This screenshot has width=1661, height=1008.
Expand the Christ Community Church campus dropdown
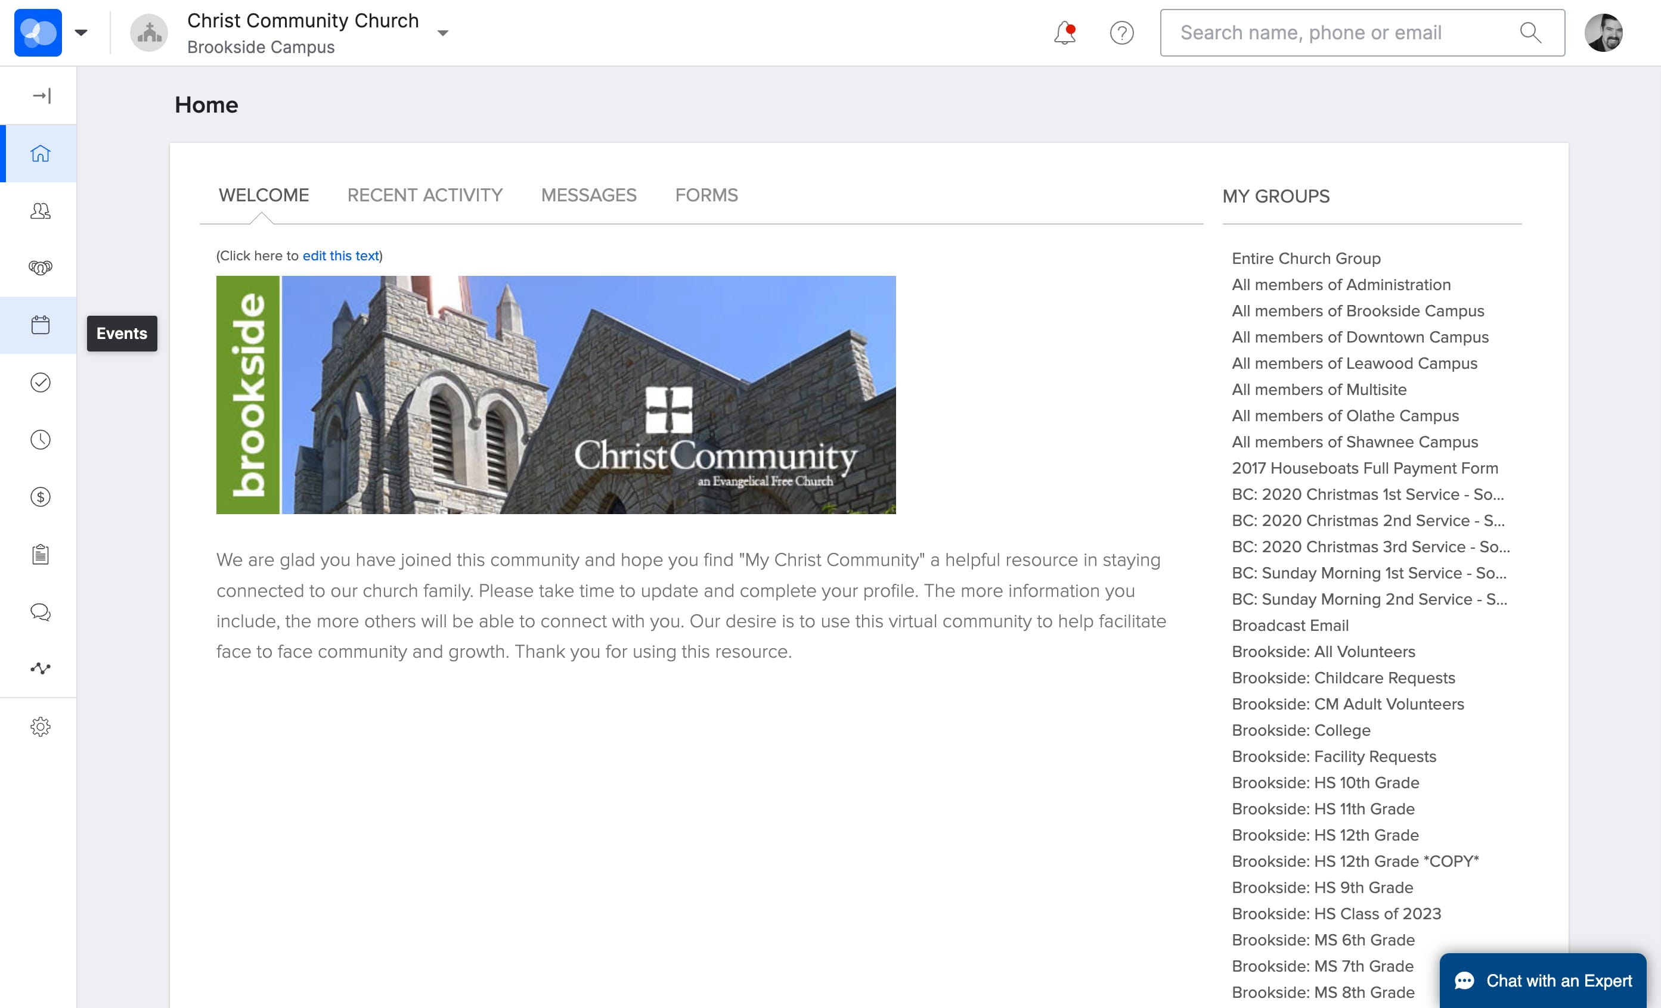click(443, 33)
